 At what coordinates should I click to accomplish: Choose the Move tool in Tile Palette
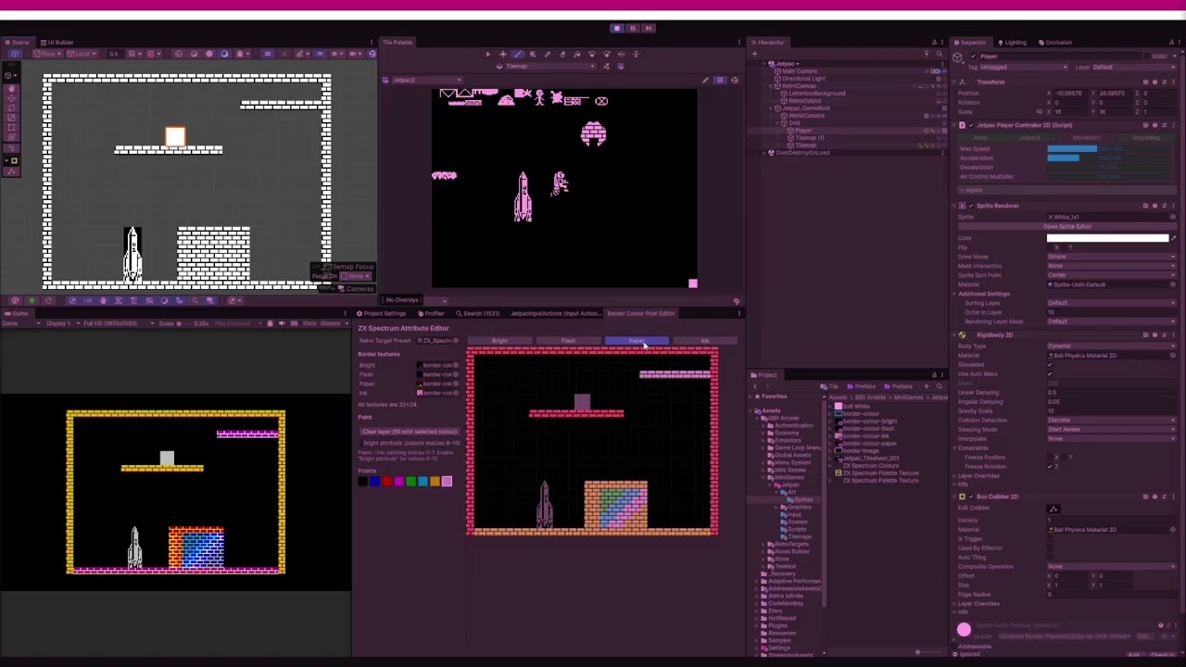503,54
